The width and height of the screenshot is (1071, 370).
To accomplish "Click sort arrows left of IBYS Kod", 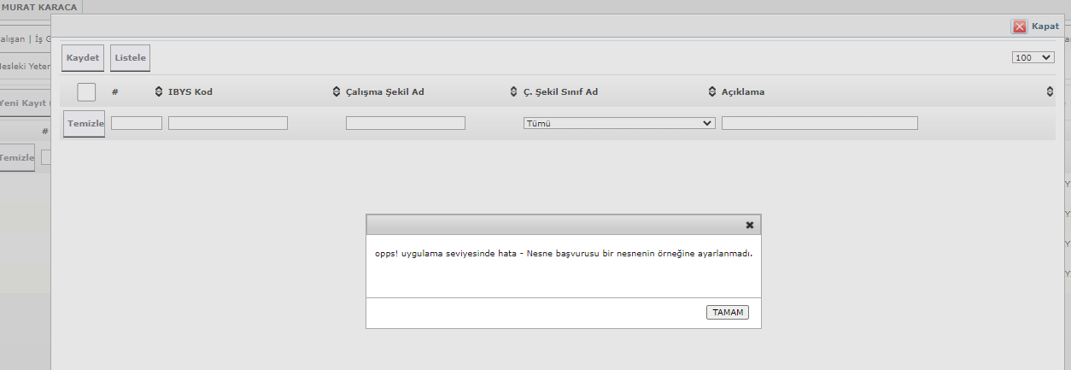I will [x=158, y=91].
